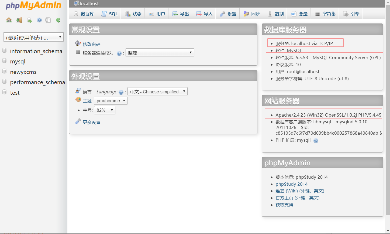
Task: Select the test database
Action: click(x=15, y=93)
